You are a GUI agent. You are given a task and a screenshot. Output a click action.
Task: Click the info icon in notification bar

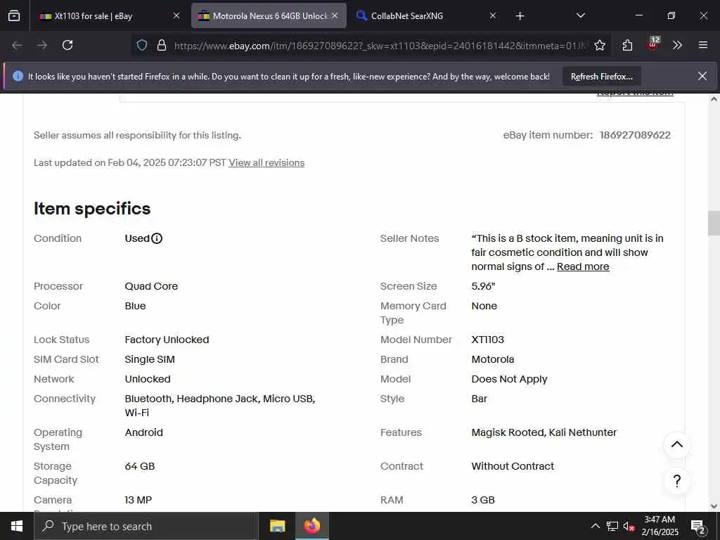tap(18, 76)
